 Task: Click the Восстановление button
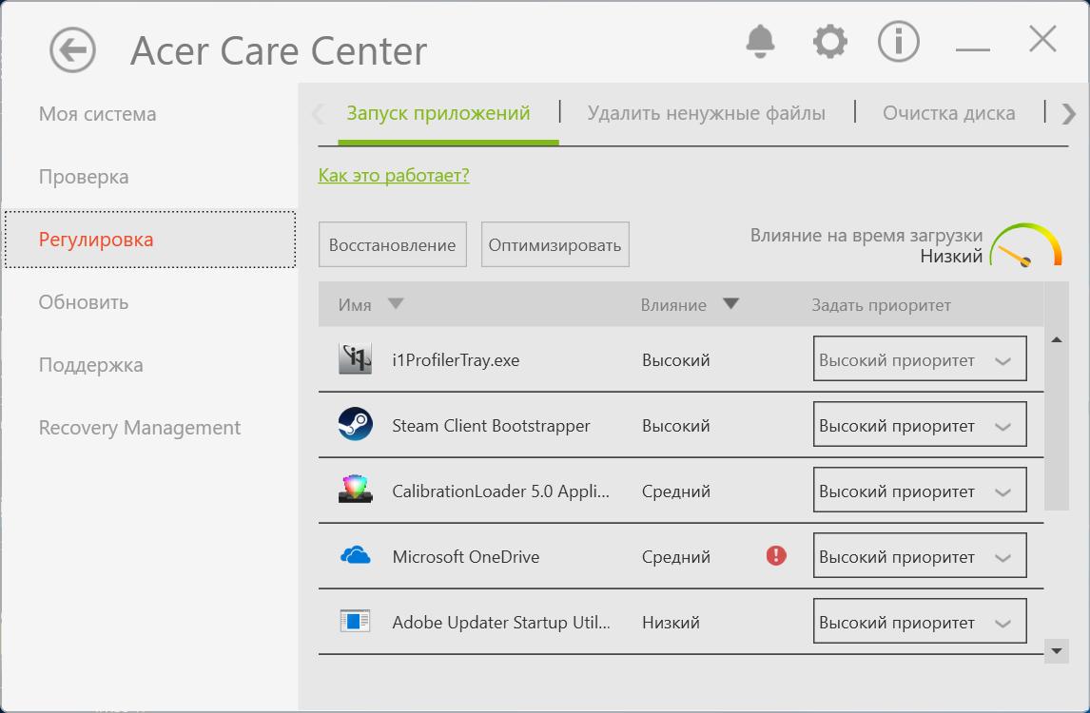[393, 244]
